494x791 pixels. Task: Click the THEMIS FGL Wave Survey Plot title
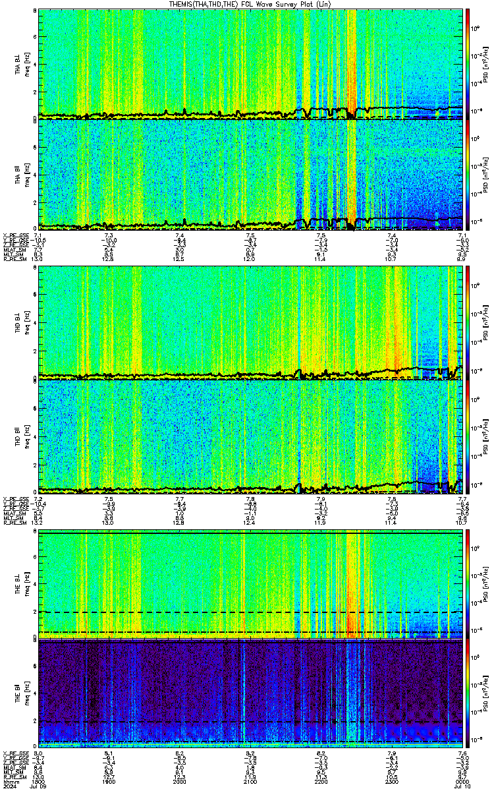coord(250,4)
